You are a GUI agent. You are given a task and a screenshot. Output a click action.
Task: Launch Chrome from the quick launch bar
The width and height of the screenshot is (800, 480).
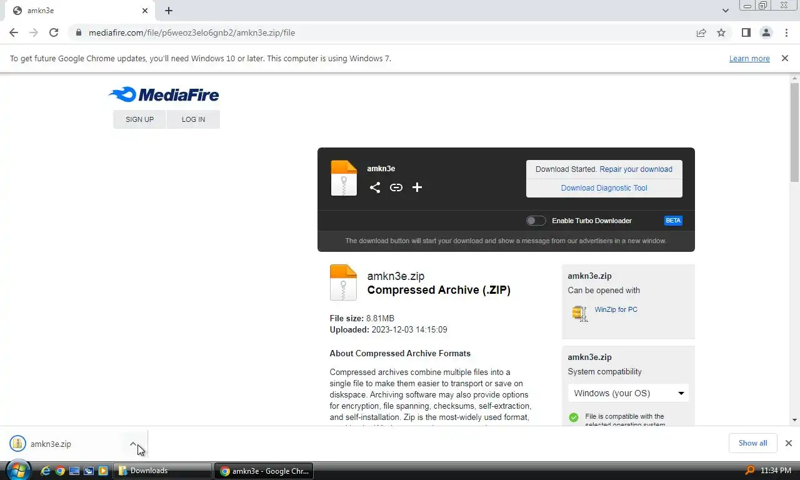60,471
